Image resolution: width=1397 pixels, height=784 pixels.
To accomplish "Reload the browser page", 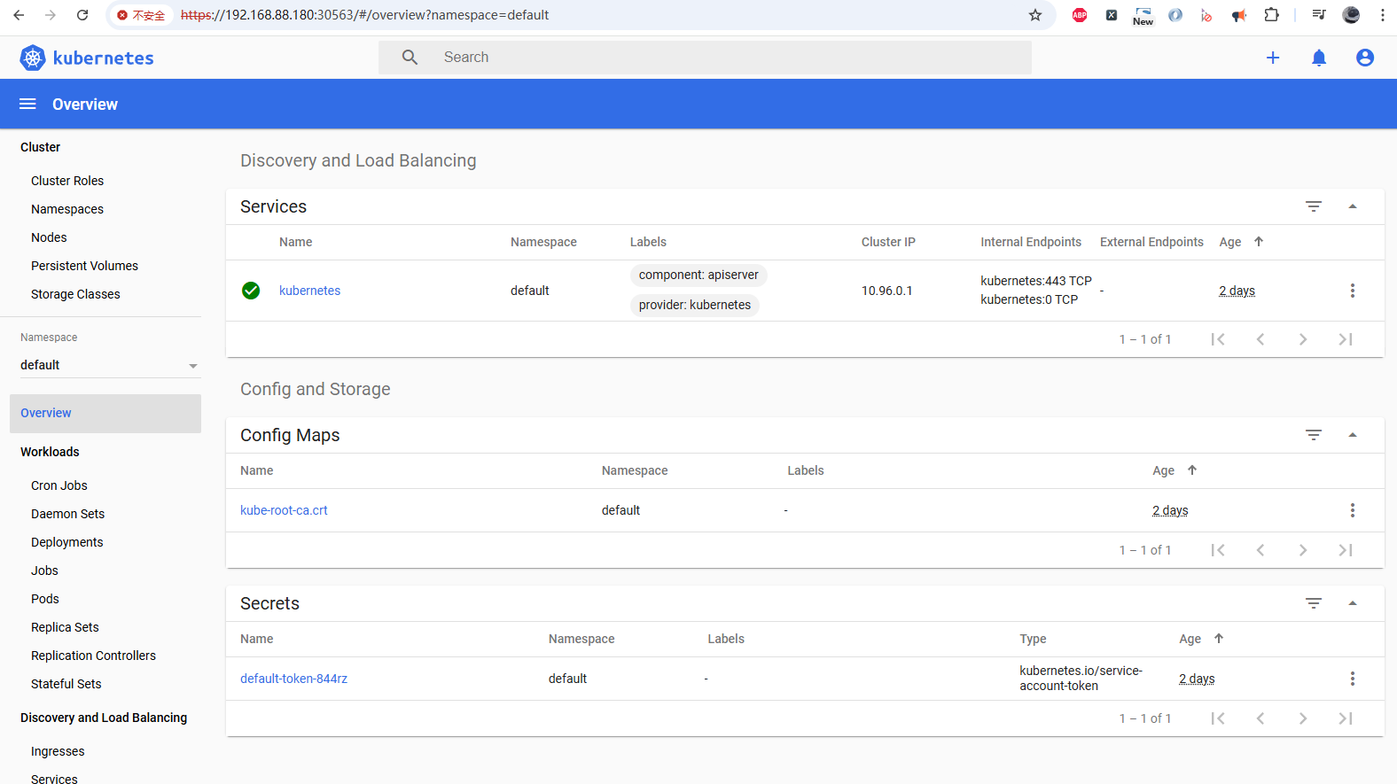I will coord(82,15).
